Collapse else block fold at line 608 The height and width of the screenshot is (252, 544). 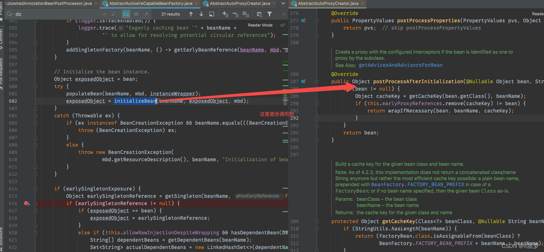[35, 145]
